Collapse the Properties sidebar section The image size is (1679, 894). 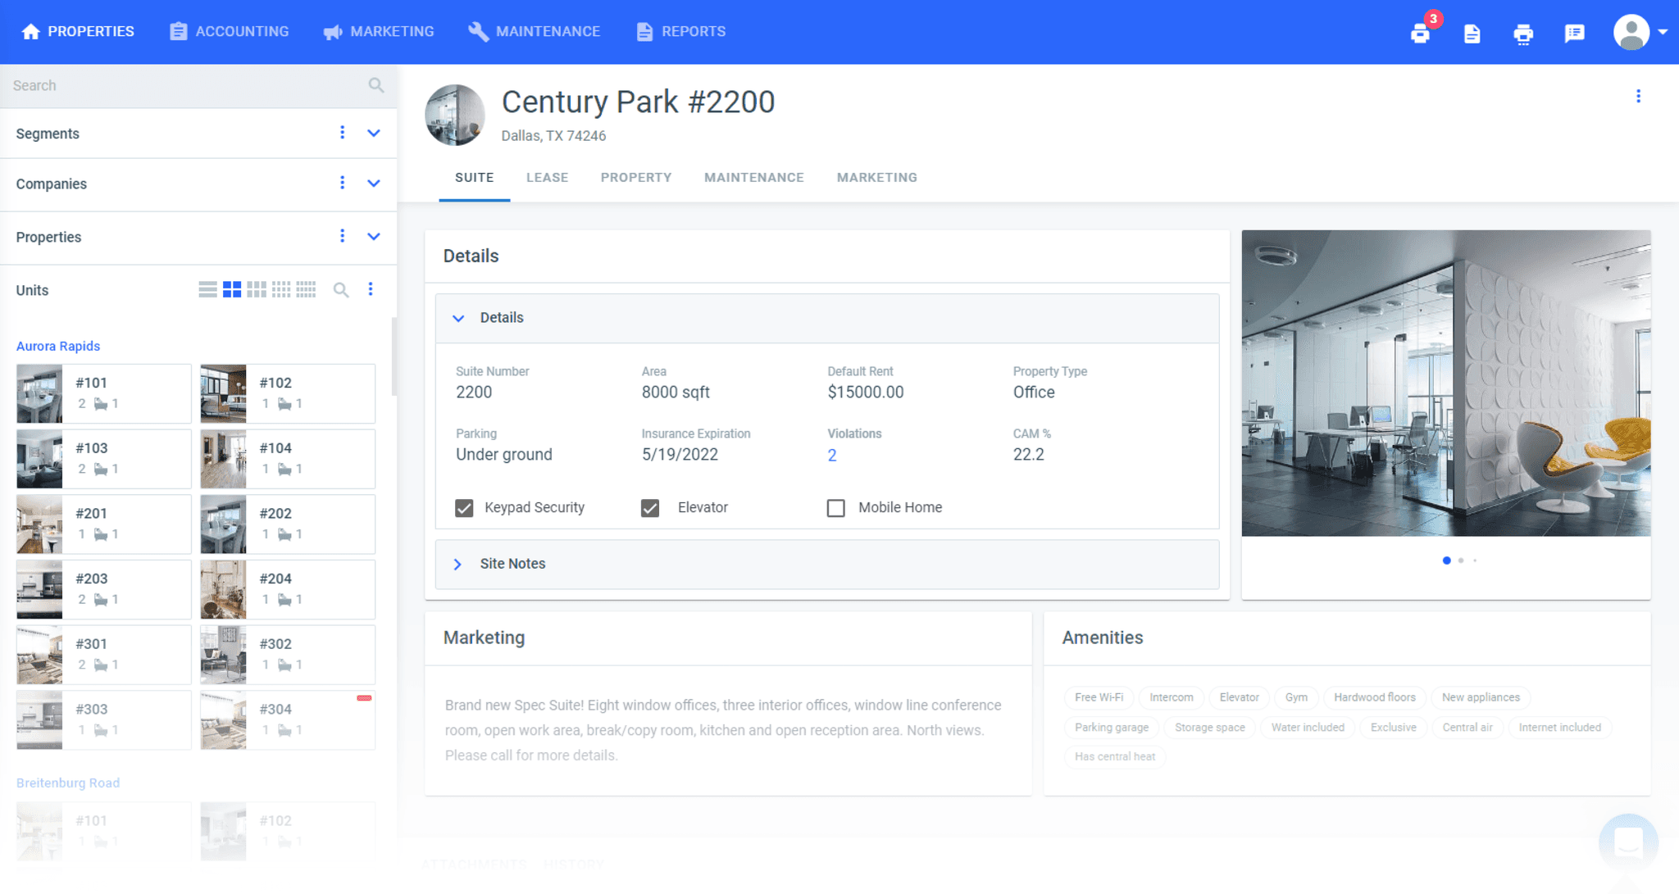pyautogui.click(x=374, y=237)
